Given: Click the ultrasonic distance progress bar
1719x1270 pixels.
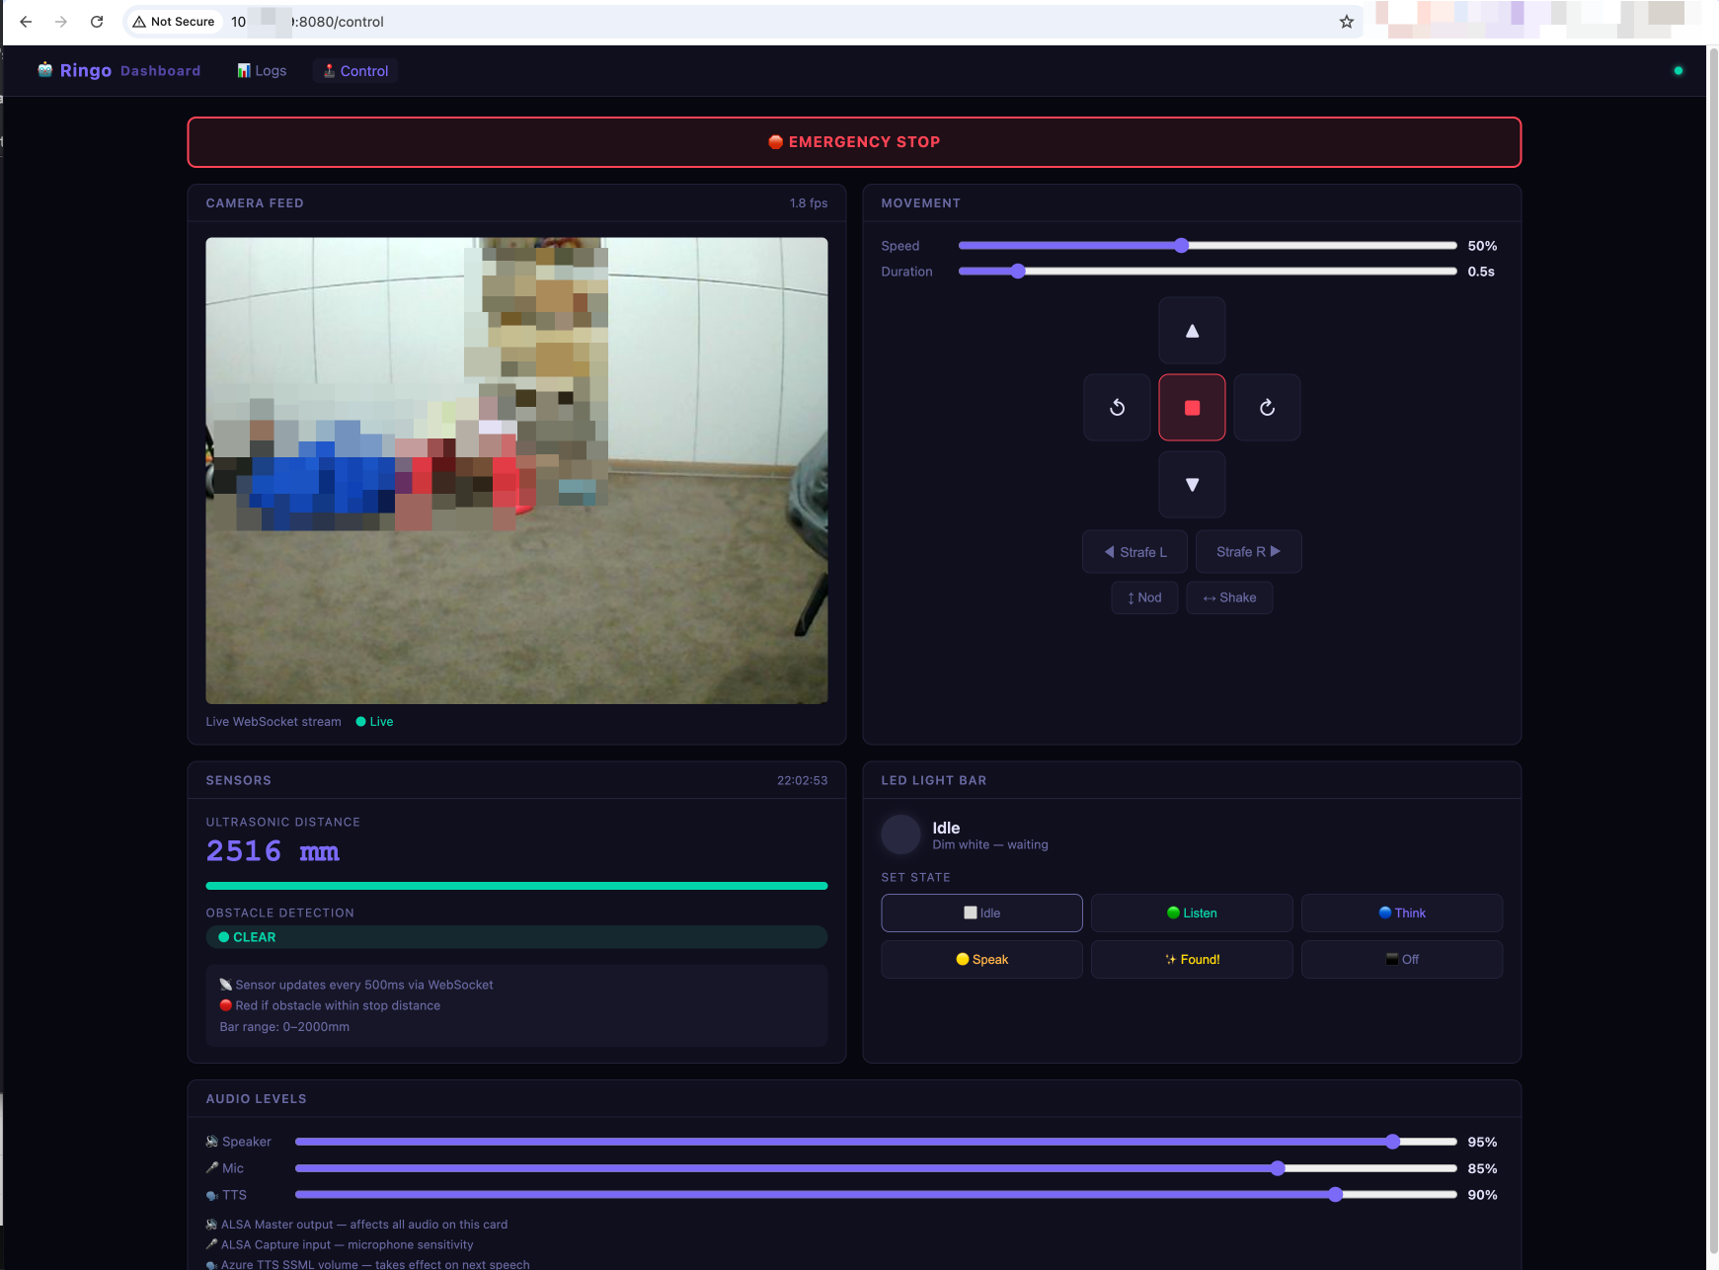Looking at the screenshot, I should point(516,886).
